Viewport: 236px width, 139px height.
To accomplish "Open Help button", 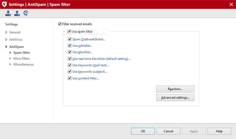I will (x=219, y=131).
